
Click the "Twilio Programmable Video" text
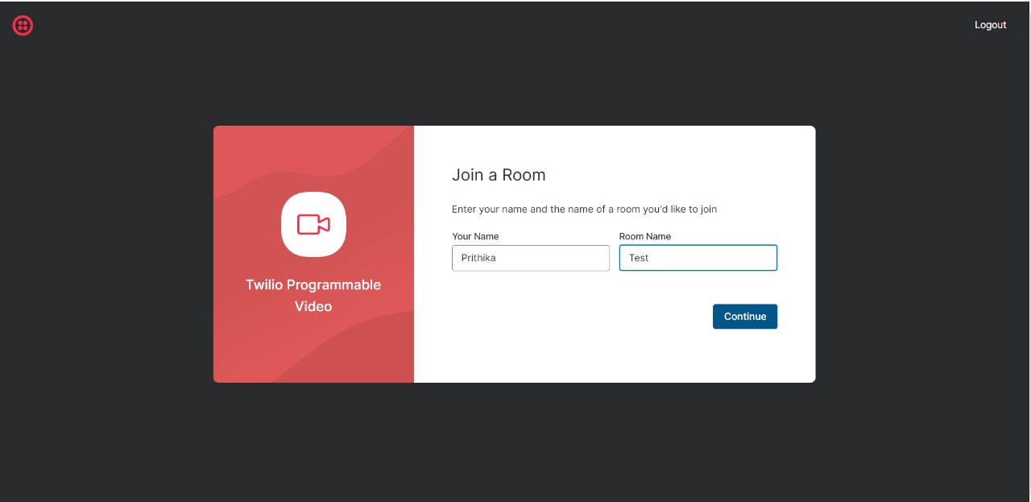tap(313, 296)
